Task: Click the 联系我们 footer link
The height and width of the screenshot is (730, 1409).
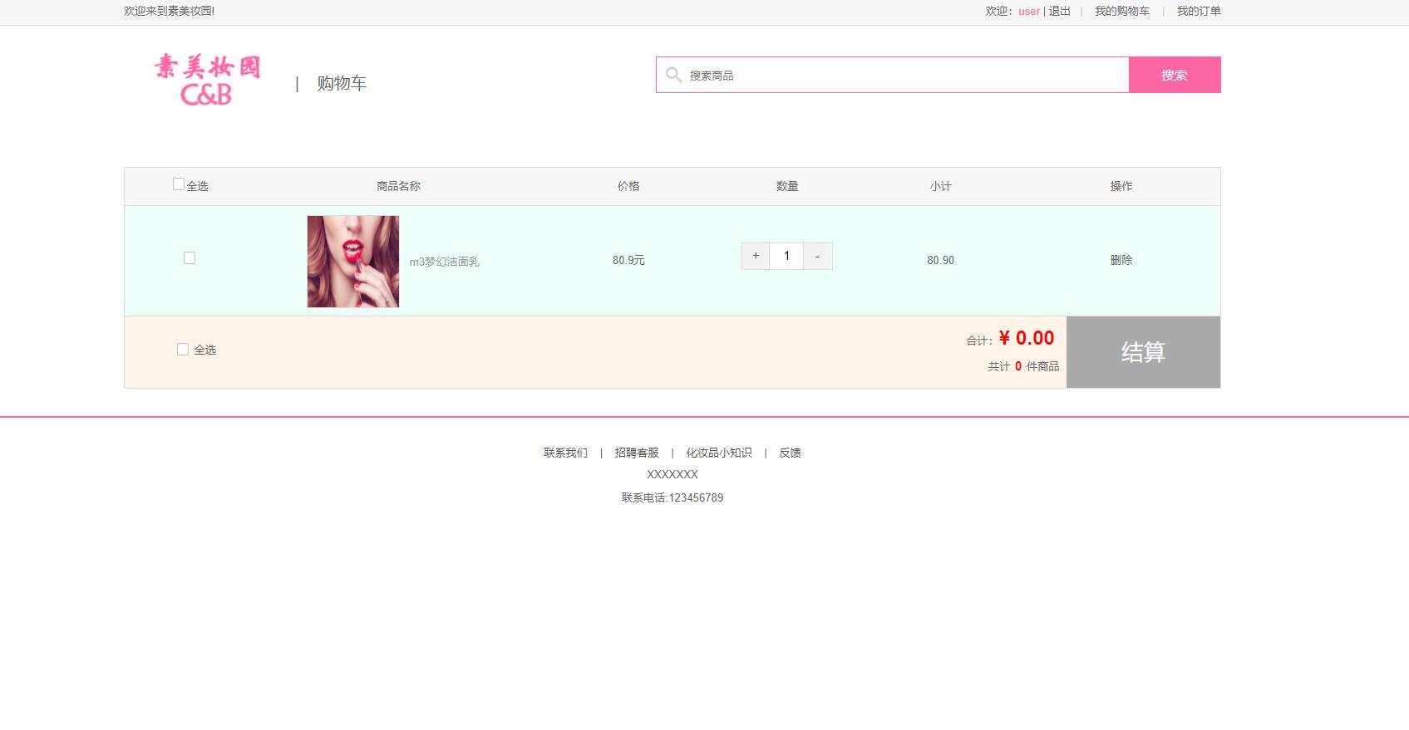Action: pyautogui.click(x=566, y=453)
